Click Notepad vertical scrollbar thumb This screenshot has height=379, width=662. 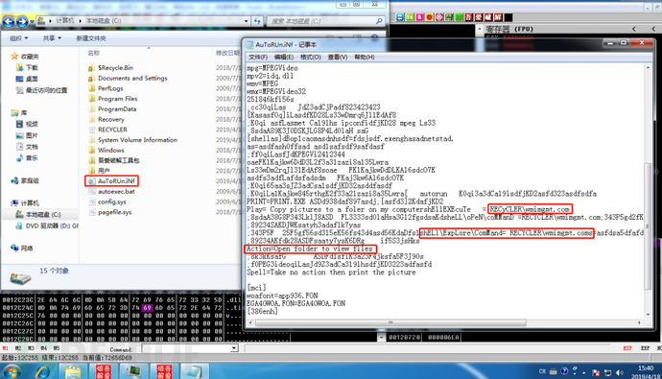[x=648, y=225]
